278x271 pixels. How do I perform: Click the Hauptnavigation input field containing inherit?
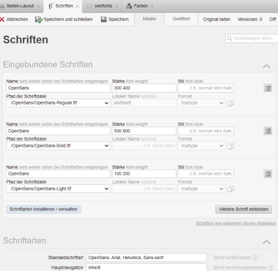tap(147, 267)
